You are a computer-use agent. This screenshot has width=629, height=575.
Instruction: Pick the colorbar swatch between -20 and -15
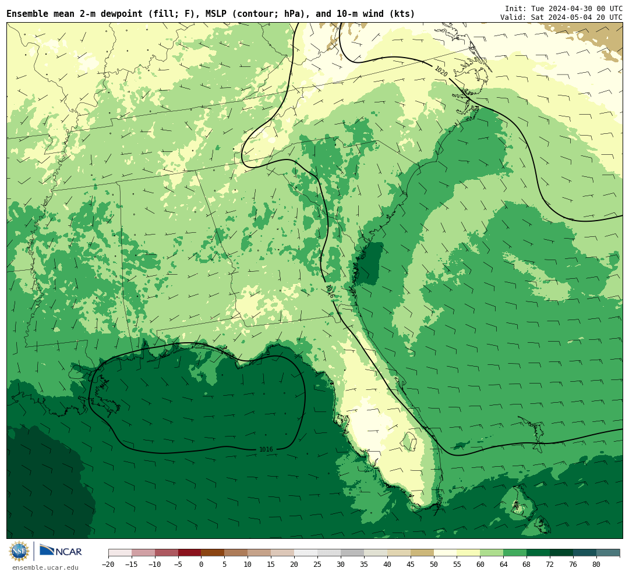pyautogui.click(x=120, y=553)
